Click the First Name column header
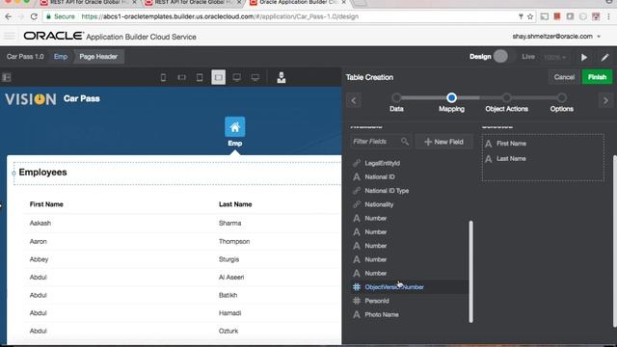 point(46,204)
